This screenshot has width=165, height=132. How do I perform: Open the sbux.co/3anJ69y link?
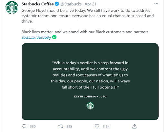click(36, 37)
